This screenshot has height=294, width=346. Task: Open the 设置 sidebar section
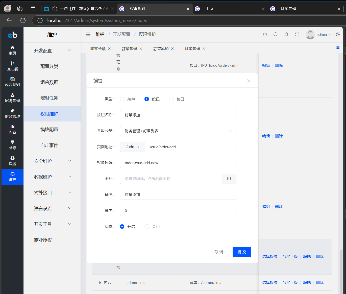(x=12, y=161)
